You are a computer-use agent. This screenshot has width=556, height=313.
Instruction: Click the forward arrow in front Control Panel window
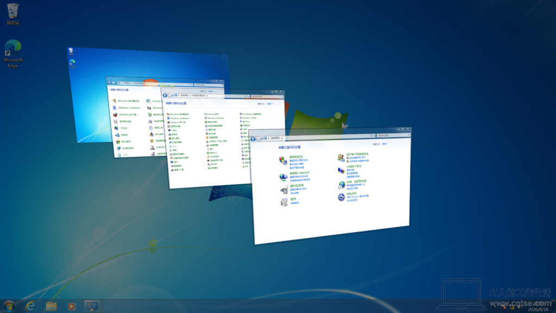(258, 139)
